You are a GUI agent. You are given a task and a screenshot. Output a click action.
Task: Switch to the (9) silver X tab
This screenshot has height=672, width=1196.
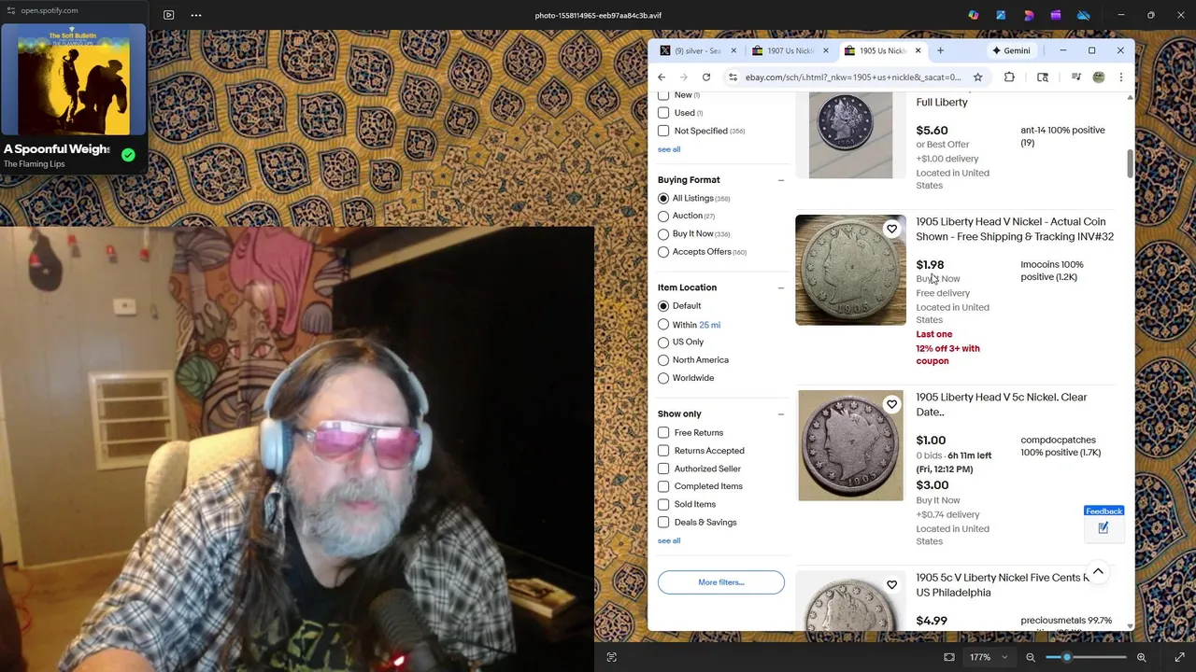697,50
